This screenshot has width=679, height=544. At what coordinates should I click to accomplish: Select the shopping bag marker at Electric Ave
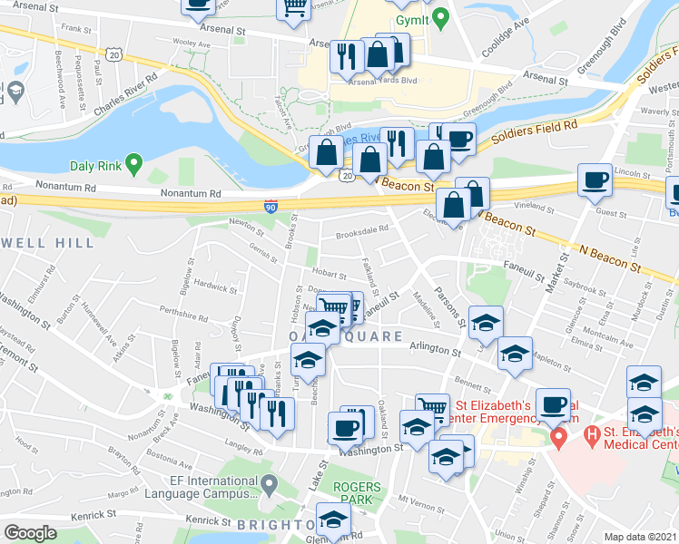(x=453, y=209)
